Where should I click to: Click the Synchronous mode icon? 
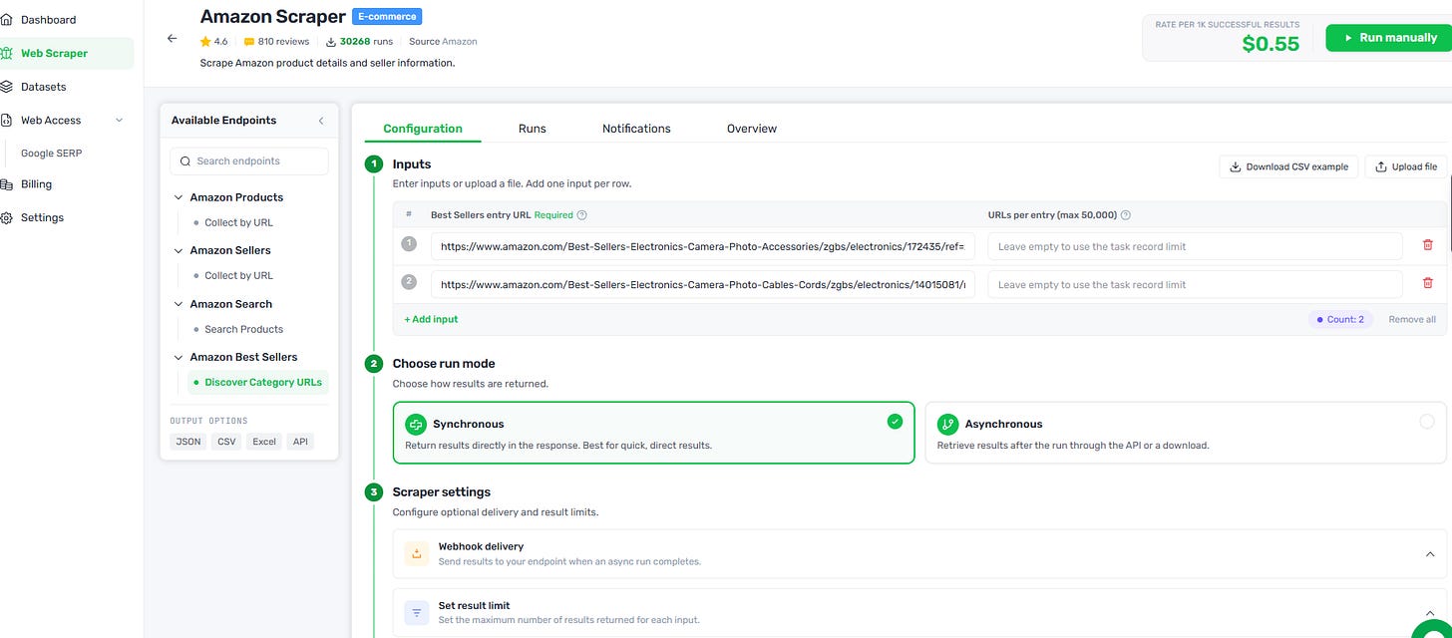(x=415, y=424)
